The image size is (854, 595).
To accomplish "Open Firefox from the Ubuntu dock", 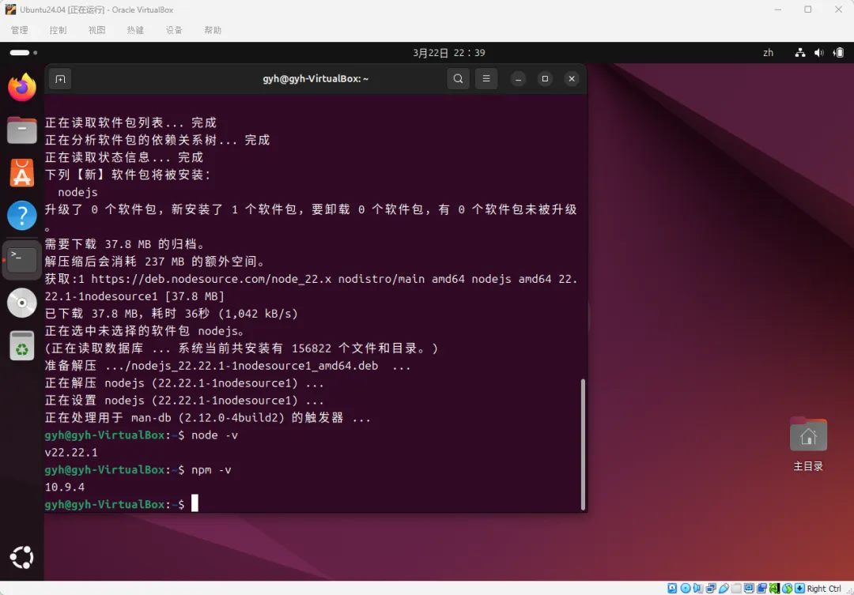I will coord(22,87).
